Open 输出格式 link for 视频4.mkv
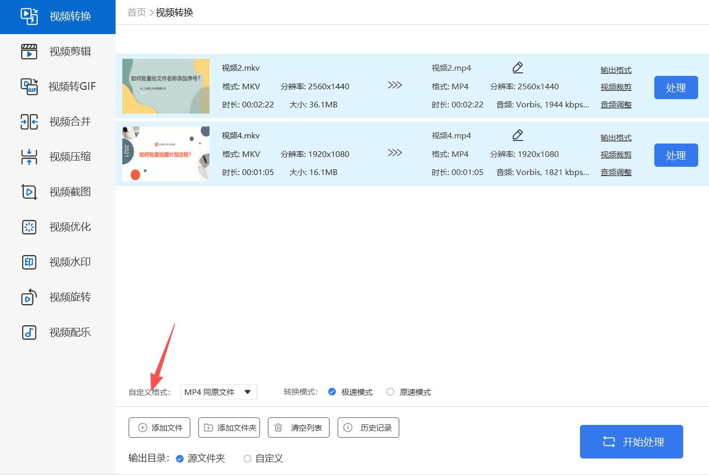Image resolution: width=709 pixels, height=475 pixels. pyautogui.click(x=616, y=138)
